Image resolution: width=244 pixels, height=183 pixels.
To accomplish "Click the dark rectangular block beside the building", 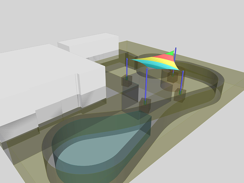I will point(130,97).
